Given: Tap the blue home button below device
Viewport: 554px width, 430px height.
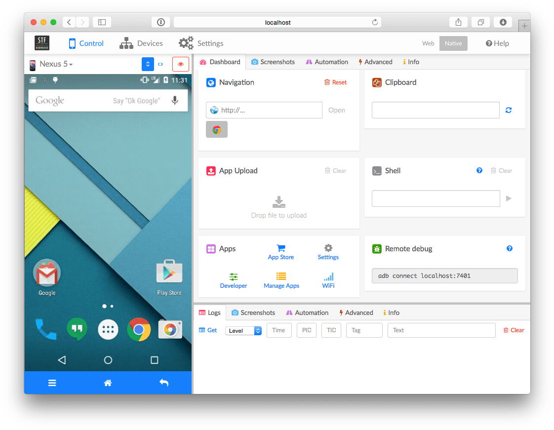Looking at the screenshot, I should [x=108, y=383].
